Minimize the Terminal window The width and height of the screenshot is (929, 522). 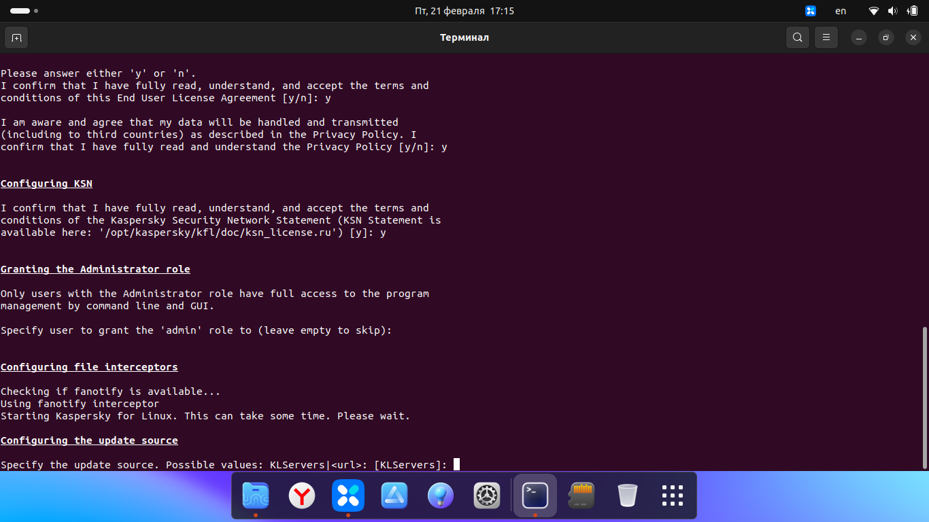(x=859, y=38)
